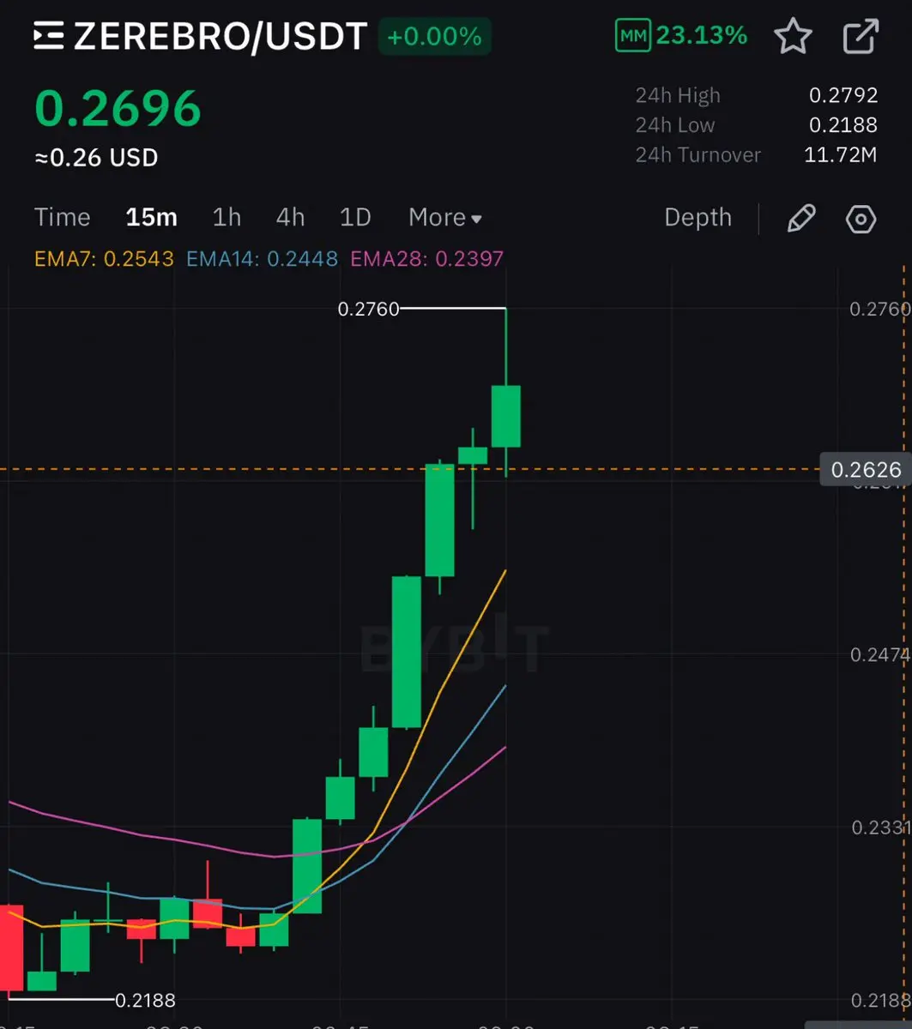Screen dimensions: 912x1029
Task: Tap the 23.13% margin rate
Action: [x=702, y=36]
